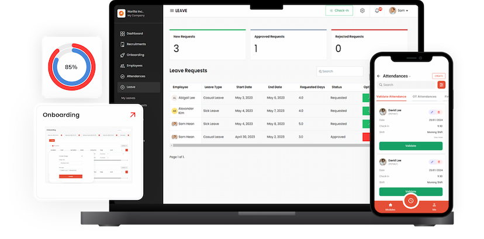The image size is (484, 239).
Task: Open the Sam user profile dropdown
Action: pos(399,10)
